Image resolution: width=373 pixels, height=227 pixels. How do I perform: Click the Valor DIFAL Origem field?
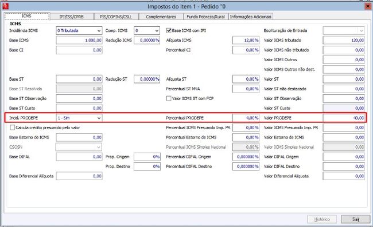[x=344, y=157]
